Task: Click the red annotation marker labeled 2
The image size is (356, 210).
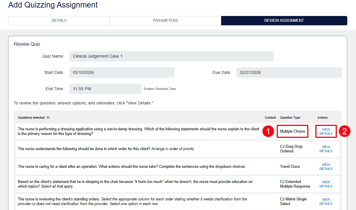Action: pyautogui.click(x=344, y=131)
